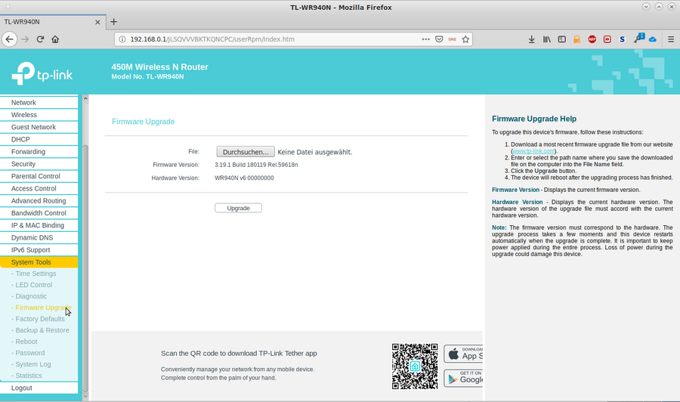Expand the Wireless menu section
Image resolution: width=680 pixels, height=402 pixels.
(x=24, y=115)
